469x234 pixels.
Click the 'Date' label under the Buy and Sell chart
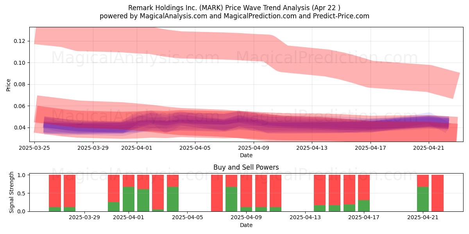246,225
